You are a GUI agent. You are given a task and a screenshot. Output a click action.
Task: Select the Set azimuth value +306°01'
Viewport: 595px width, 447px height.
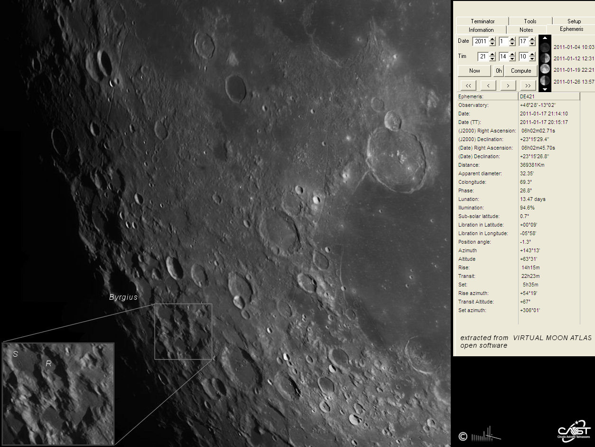(530, 310)
